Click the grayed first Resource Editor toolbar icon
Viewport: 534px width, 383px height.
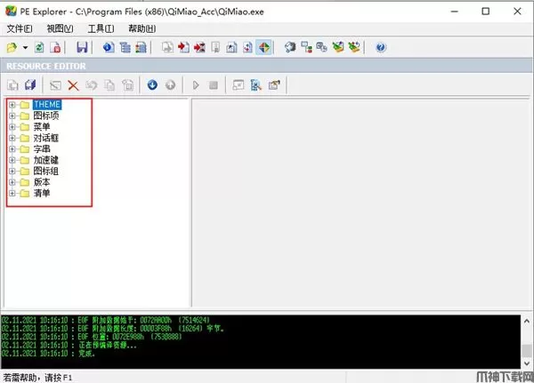pyautogui.click(x=13, y=85)
